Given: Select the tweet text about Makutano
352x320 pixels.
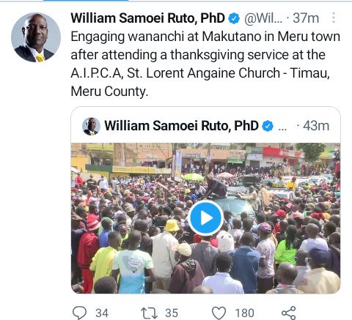Looking at the screenshot, I should pyautogui.click(x=205, y=64).
